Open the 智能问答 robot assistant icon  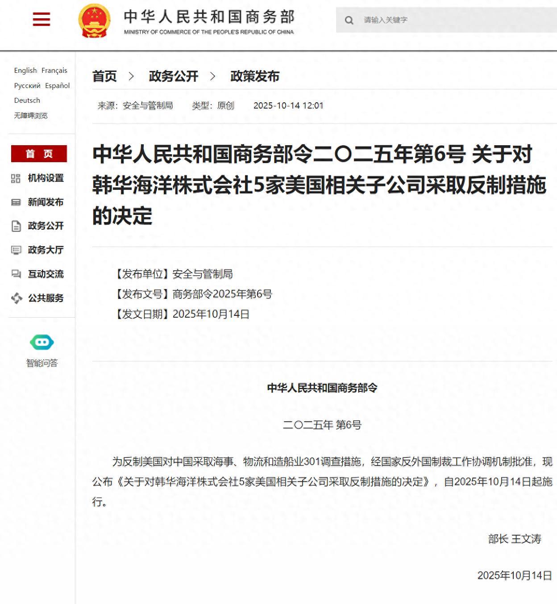tap(42, 343)
